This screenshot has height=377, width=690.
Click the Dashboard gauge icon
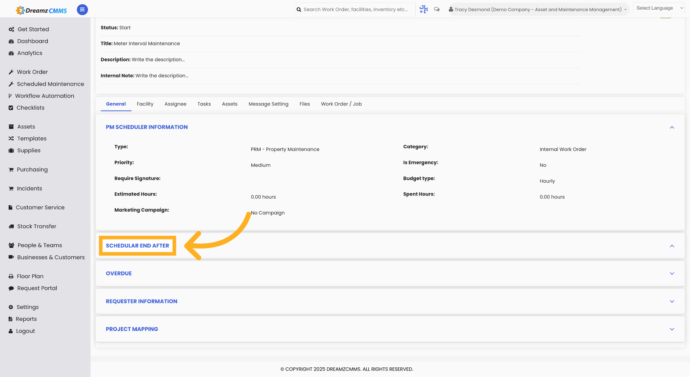pos(11,41)
